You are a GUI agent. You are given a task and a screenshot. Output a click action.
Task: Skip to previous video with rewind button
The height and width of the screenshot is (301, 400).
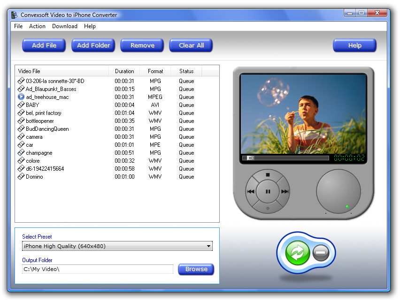click(251, 191)
